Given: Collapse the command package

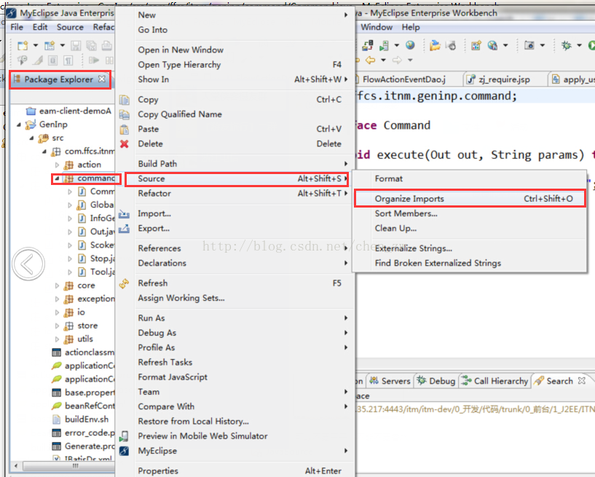Looking at the screenshot, I should 57,178.
